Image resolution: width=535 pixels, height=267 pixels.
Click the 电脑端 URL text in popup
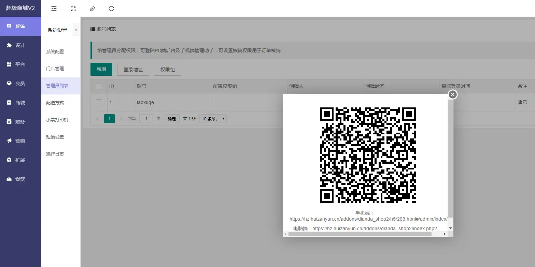375,228
